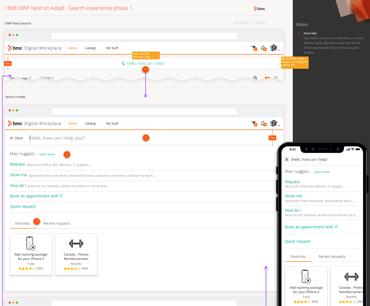This screenshot has height=306, width=370.
Task: Click the bmc logo in the page title header
Action: [259, 9]
